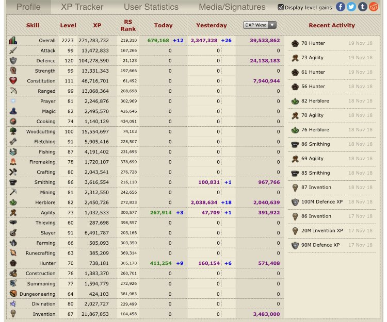Click the Dungeoneering skill icon
Image resolution: width=387 pixels, height=322 pixels.
pos(13,294)
